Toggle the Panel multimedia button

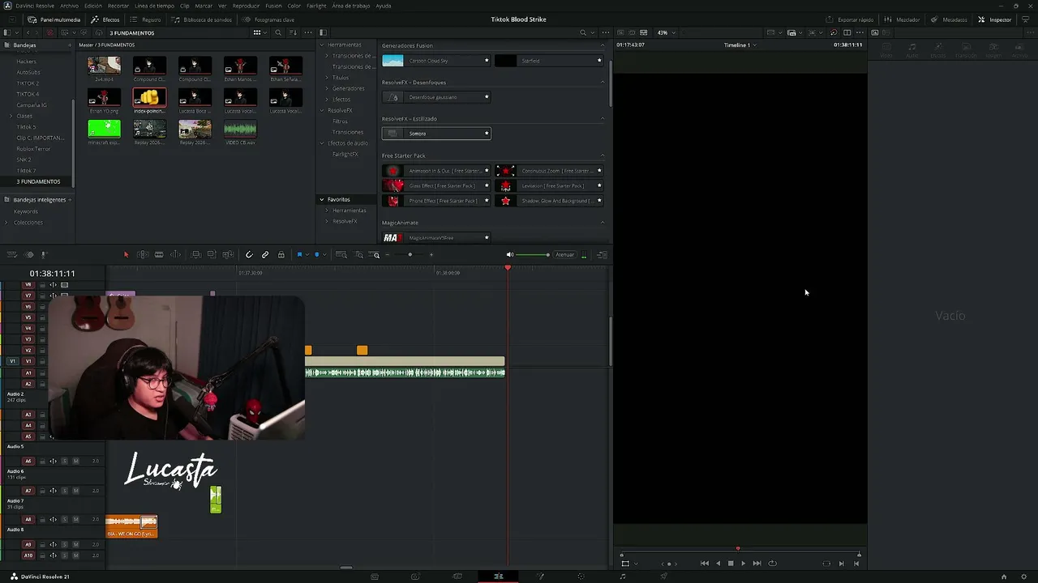(54, 19)
